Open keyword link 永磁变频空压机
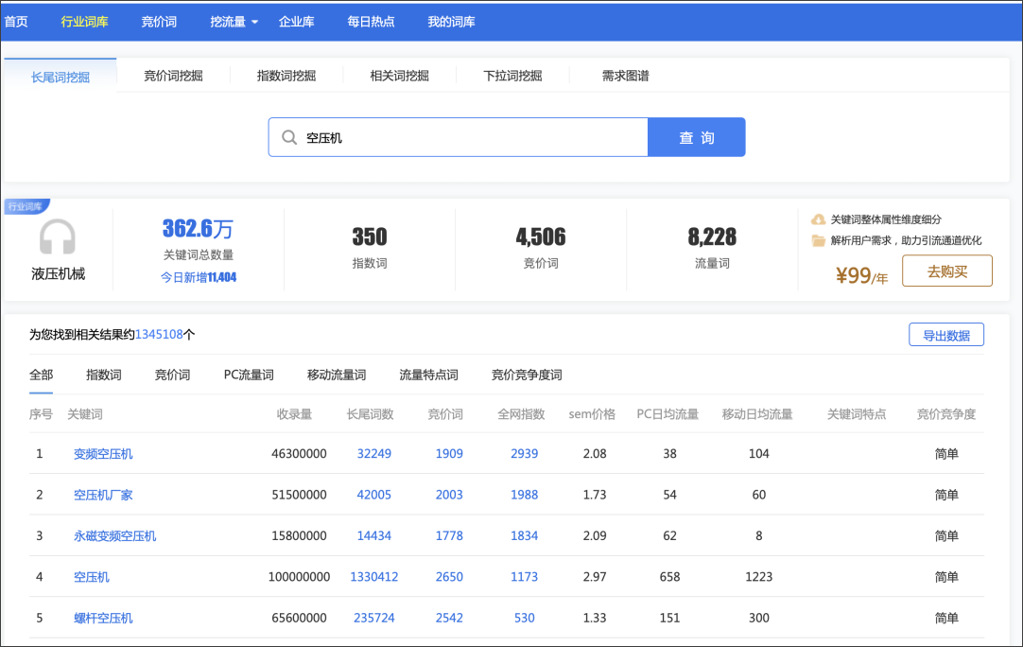The image size is (1023, 647). 114,536
